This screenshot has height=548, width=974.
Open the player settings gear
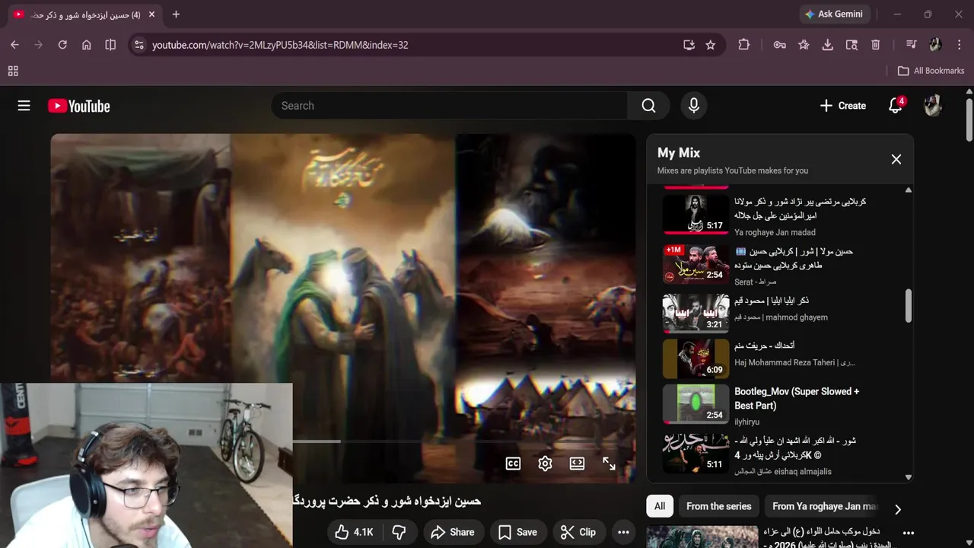[545, 464]
